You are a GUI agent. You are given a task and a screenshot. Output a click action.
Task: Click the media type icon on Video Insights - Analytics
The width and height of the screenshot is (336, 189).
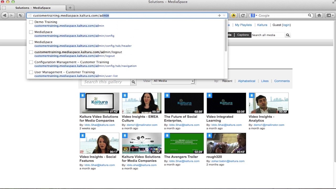251,95
